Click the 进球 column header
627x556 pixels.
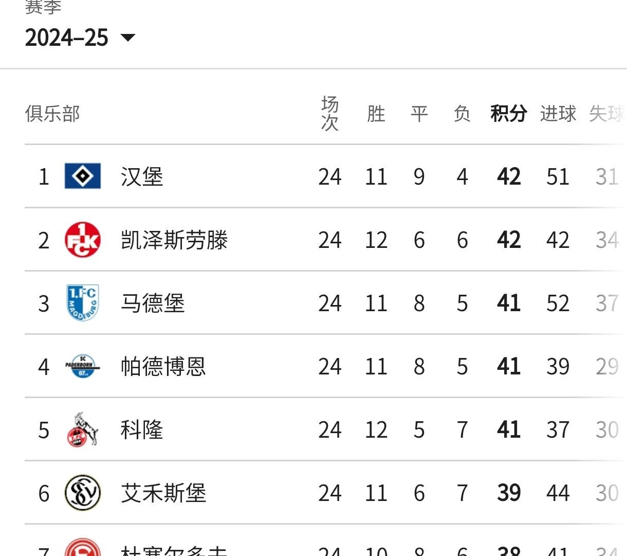pyautogui.click(x=558, y=114)
